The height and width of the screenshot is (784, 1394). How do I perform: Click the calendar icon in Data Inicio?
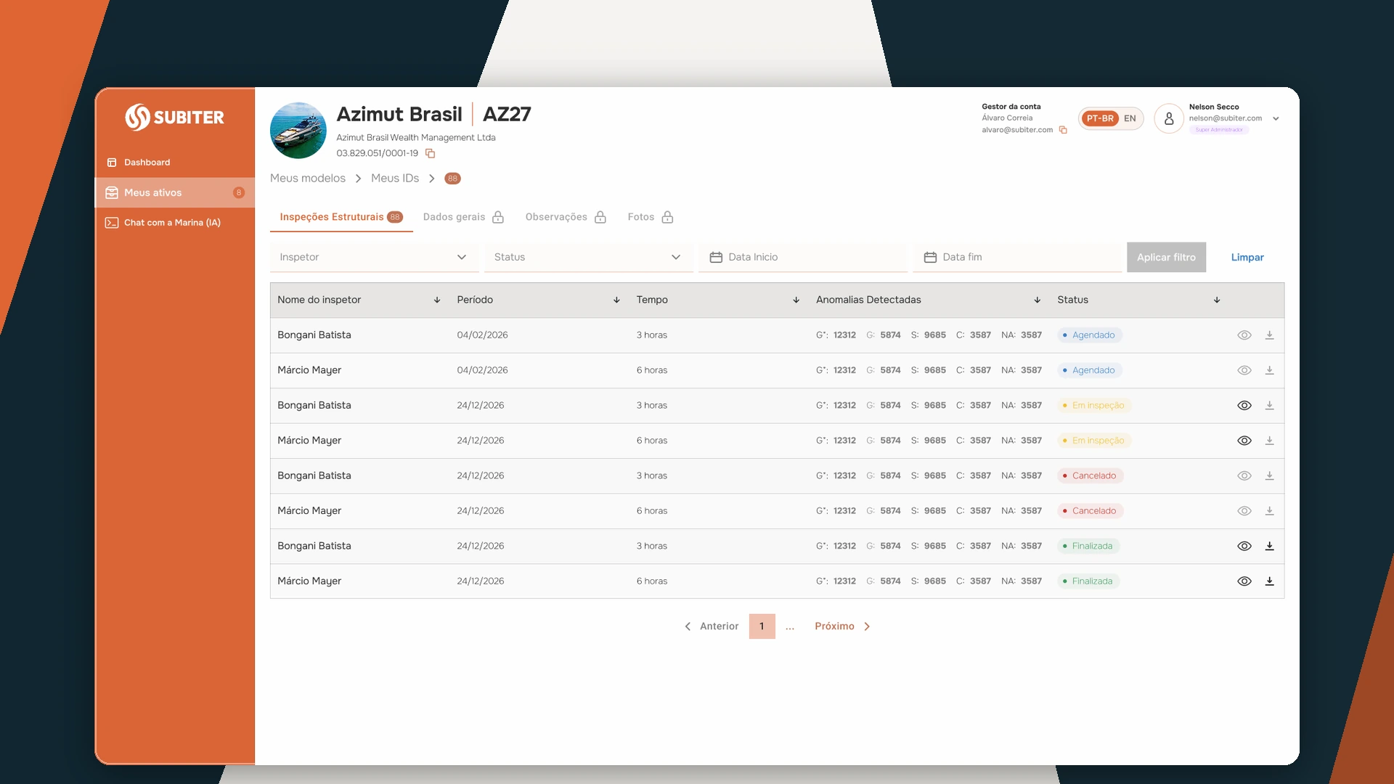click(x=716, y=257)
